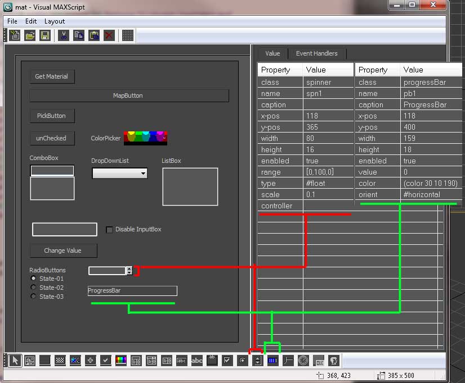The width and height of the screenshot is (465, 383).
Task: Select the Label tool with the bold abc
Action: [x=196, y=360]
